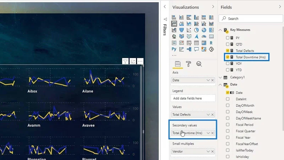Viewport: 284px width, 160px height.
Task: Select the Shape map visual
Action: (189, 37)
